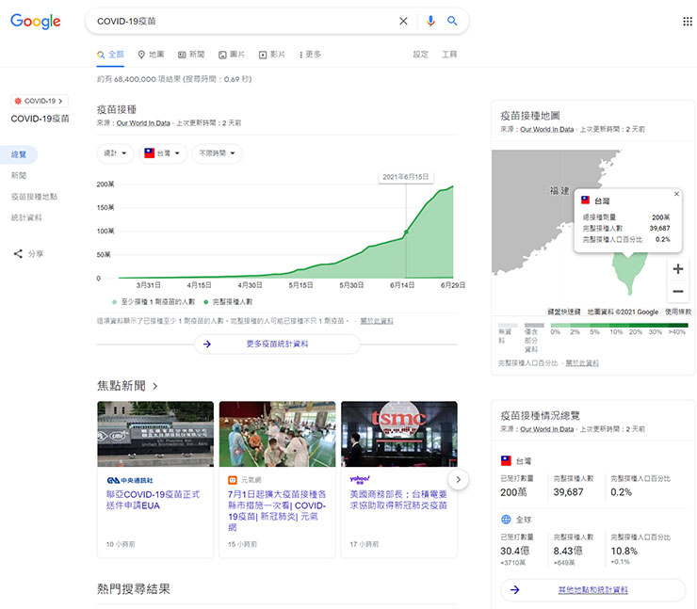Click the Taiwan flag icon in overview
The width and height of the screenshot is (697, 609).
pos(506,460)
